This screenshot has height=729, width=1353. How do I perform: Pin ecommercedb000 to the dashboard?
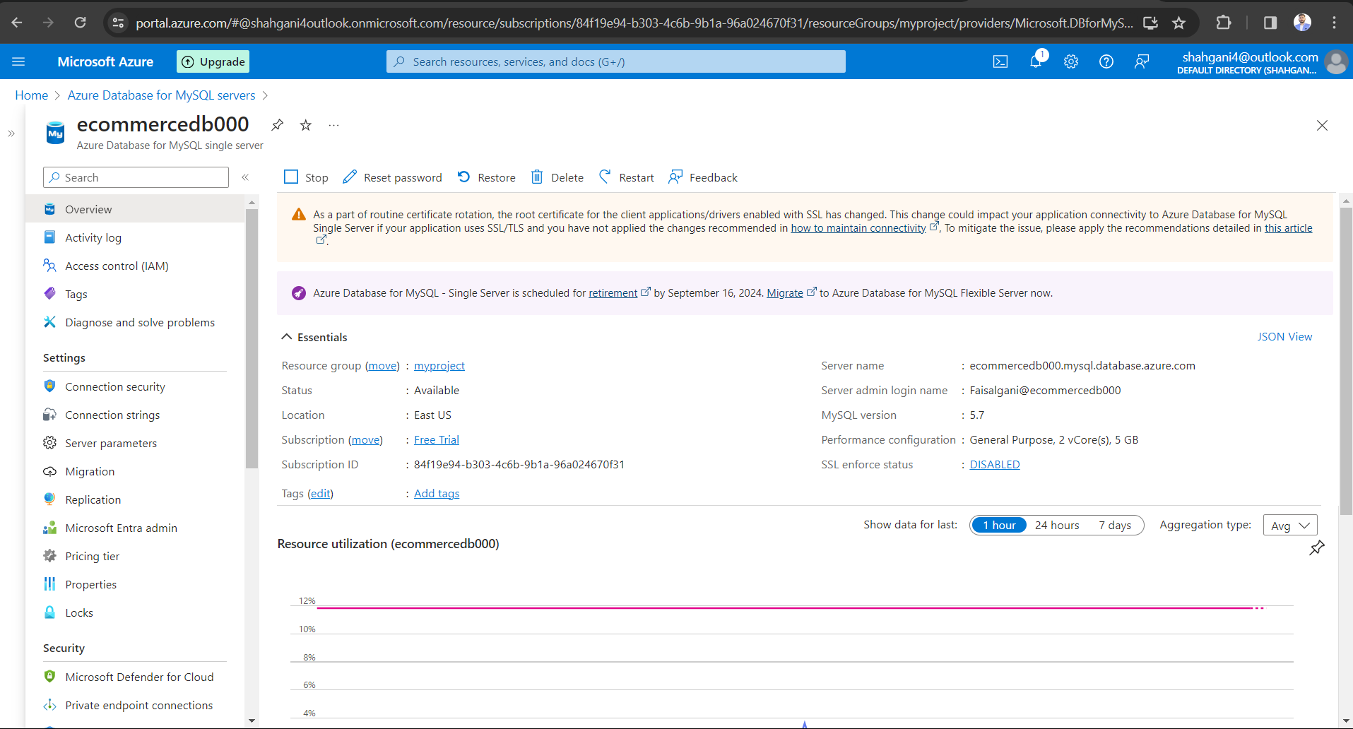click(278, 125)
